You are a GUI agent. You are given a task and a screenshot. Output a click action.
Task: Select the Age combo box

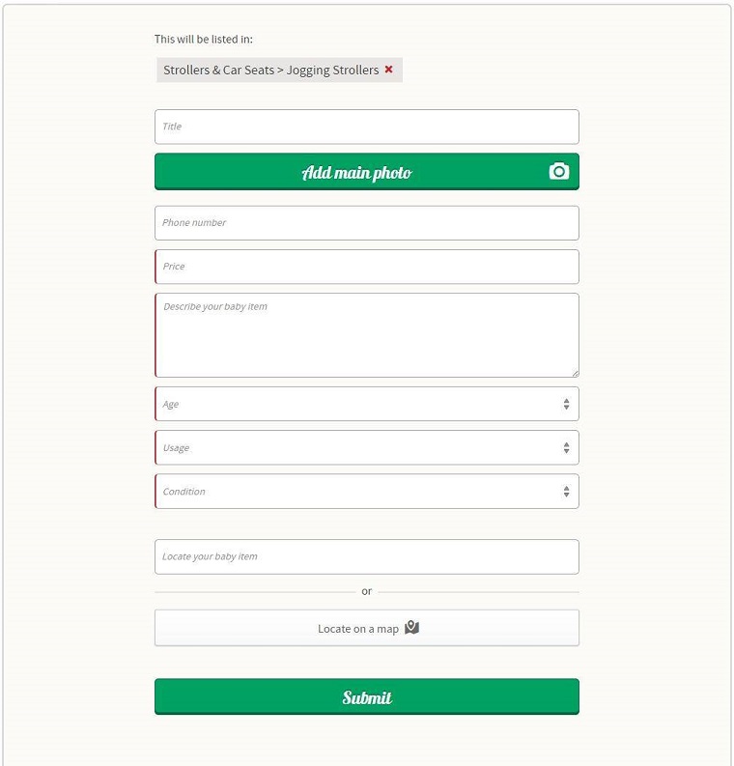point(367,404)
